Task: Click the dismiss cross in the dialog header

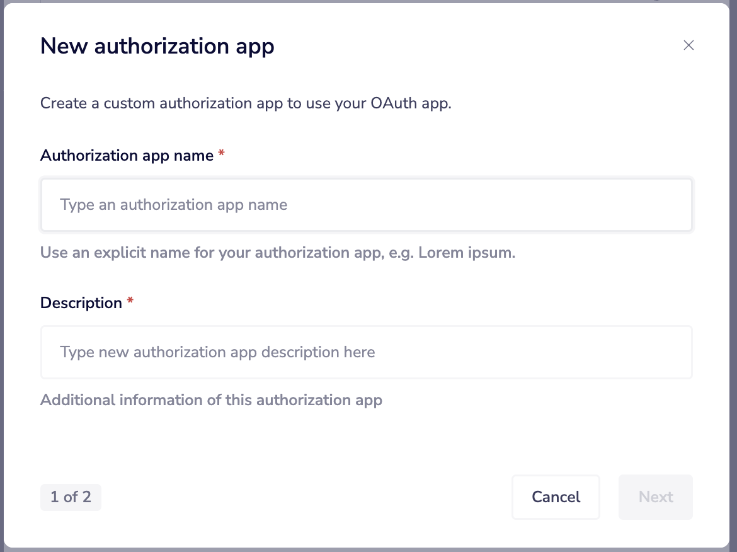Action: pos(688,45)
